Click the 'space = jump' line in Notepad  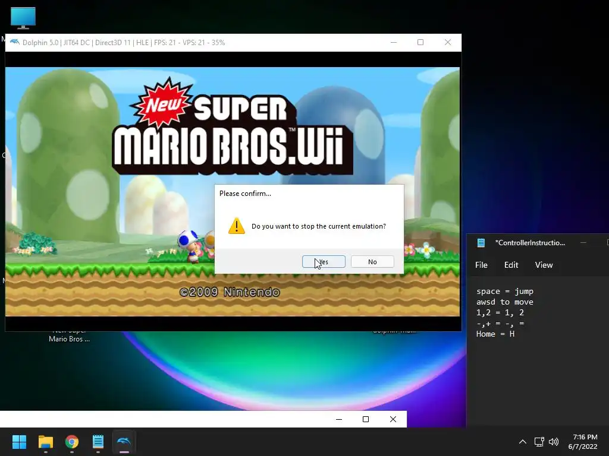[505, 291]
